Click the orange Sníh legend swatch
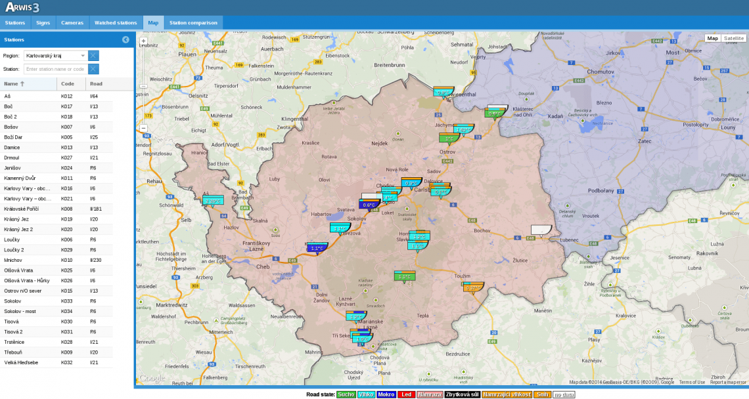Image resolution: width=749 pixels, height=399 pixels. tap(543, 394)
